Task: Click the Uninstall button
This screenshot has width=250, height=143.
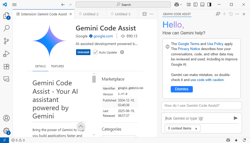Action: coord(83,52)
